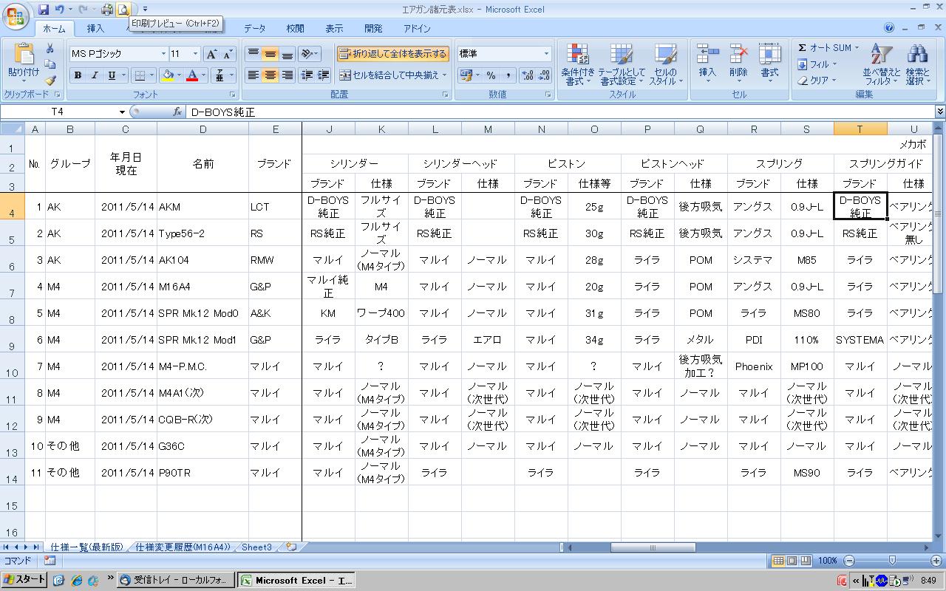
Task: Open conditional formatting (条件付き書式)
Action: 578,65
